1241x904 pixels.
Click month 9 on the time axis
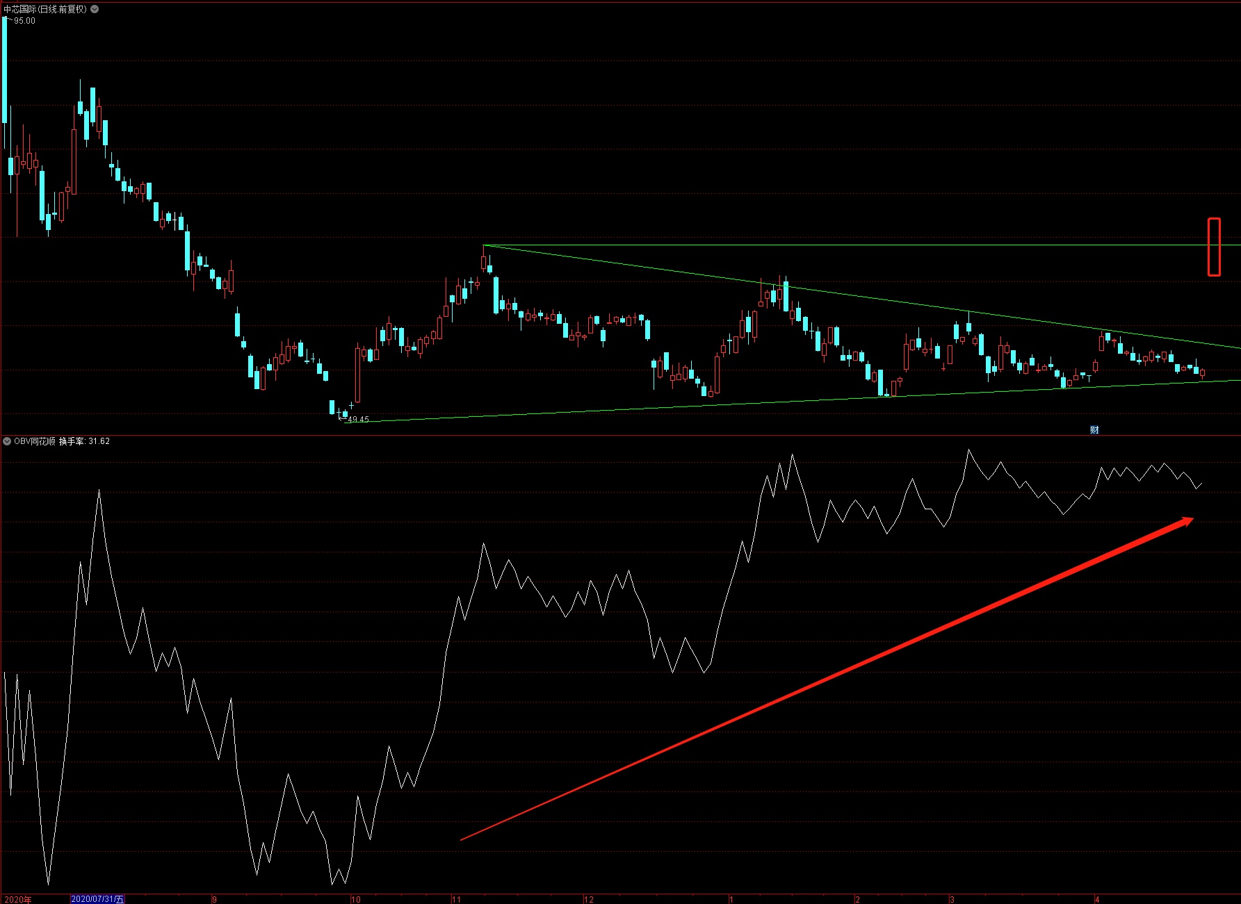point(215,899)
